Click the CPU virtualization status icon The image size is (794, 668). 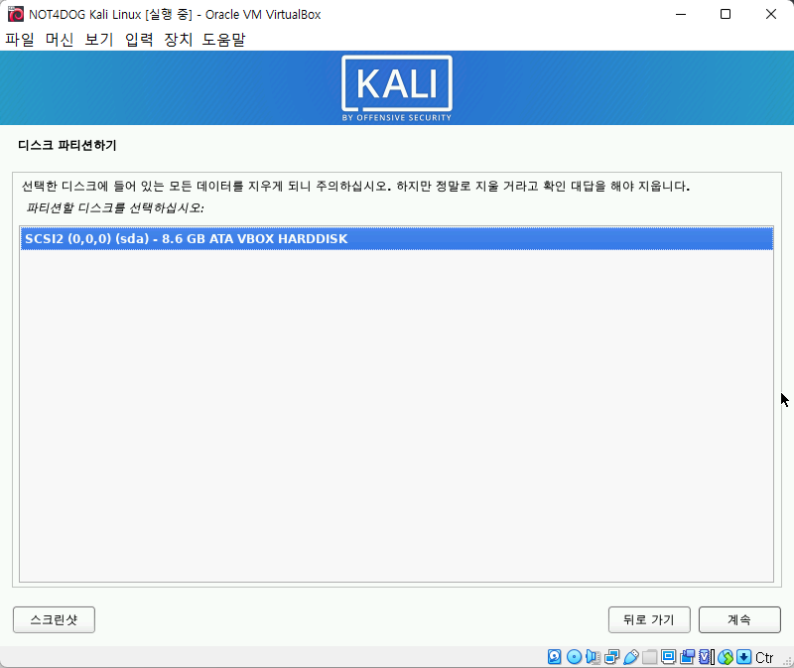707,657
